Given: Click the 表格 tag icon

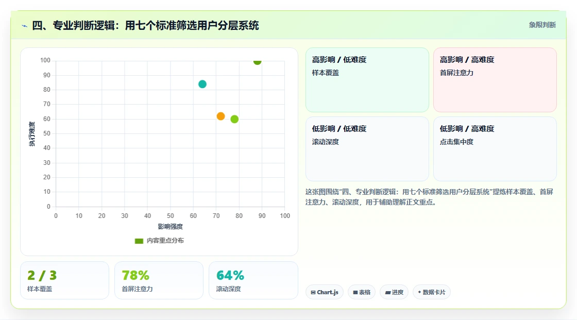Looking at the screenshot, I should (355, 292).
